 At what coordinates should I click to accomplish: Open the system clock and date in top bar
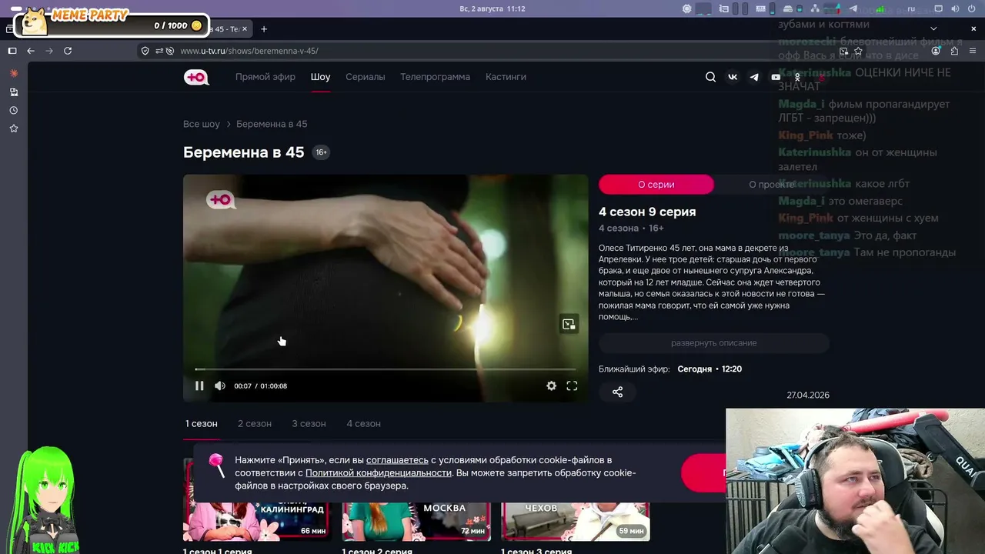point(492,8)
